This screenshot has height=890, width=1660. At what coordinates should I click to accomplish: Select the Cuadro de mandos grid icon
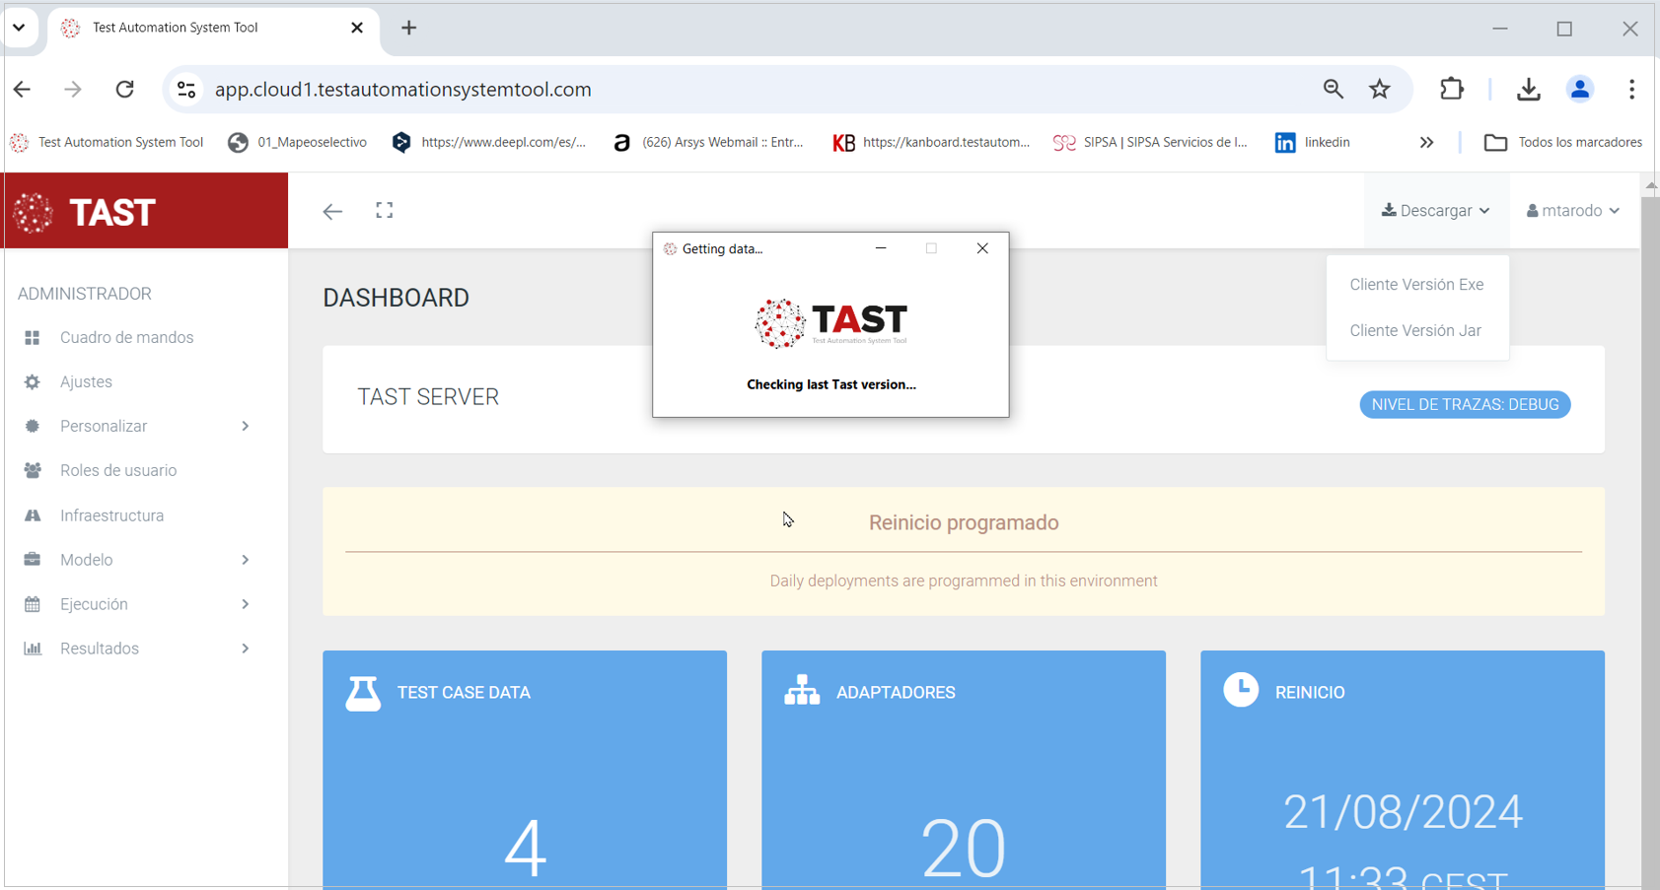click(x=33, y=337)
